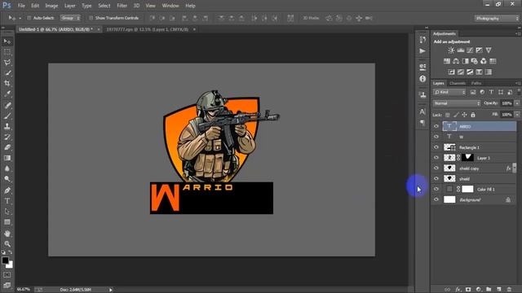Select the Pen tool
The height and width of the screenshot is (293, 522).
(x=7, y=190)
